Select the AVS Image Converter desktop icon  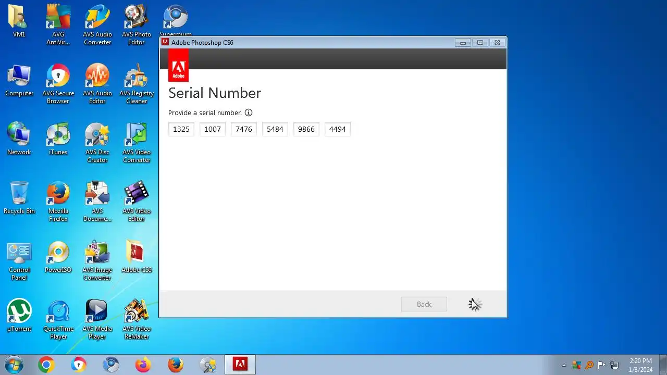coord(97,260)
